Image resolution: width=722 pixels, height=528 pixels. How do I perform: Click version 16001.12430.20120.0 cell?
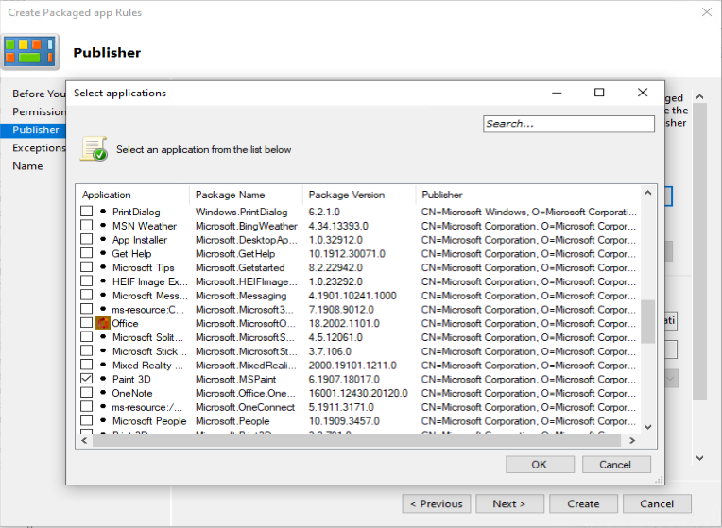(358, 393)
